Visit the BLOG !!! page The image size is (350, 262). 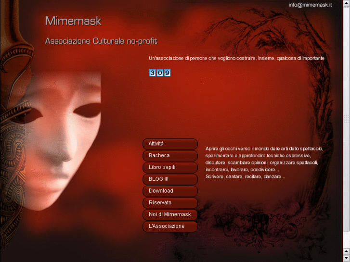click(170, 179)
